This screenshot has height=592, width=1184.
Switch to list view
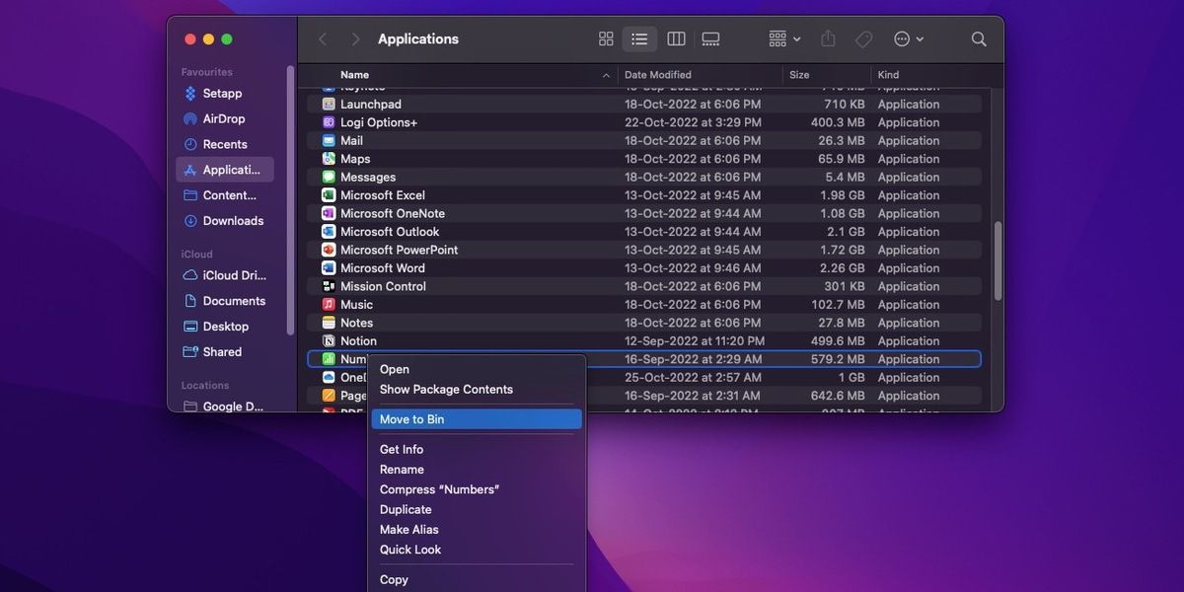click(x=639, y=39)
